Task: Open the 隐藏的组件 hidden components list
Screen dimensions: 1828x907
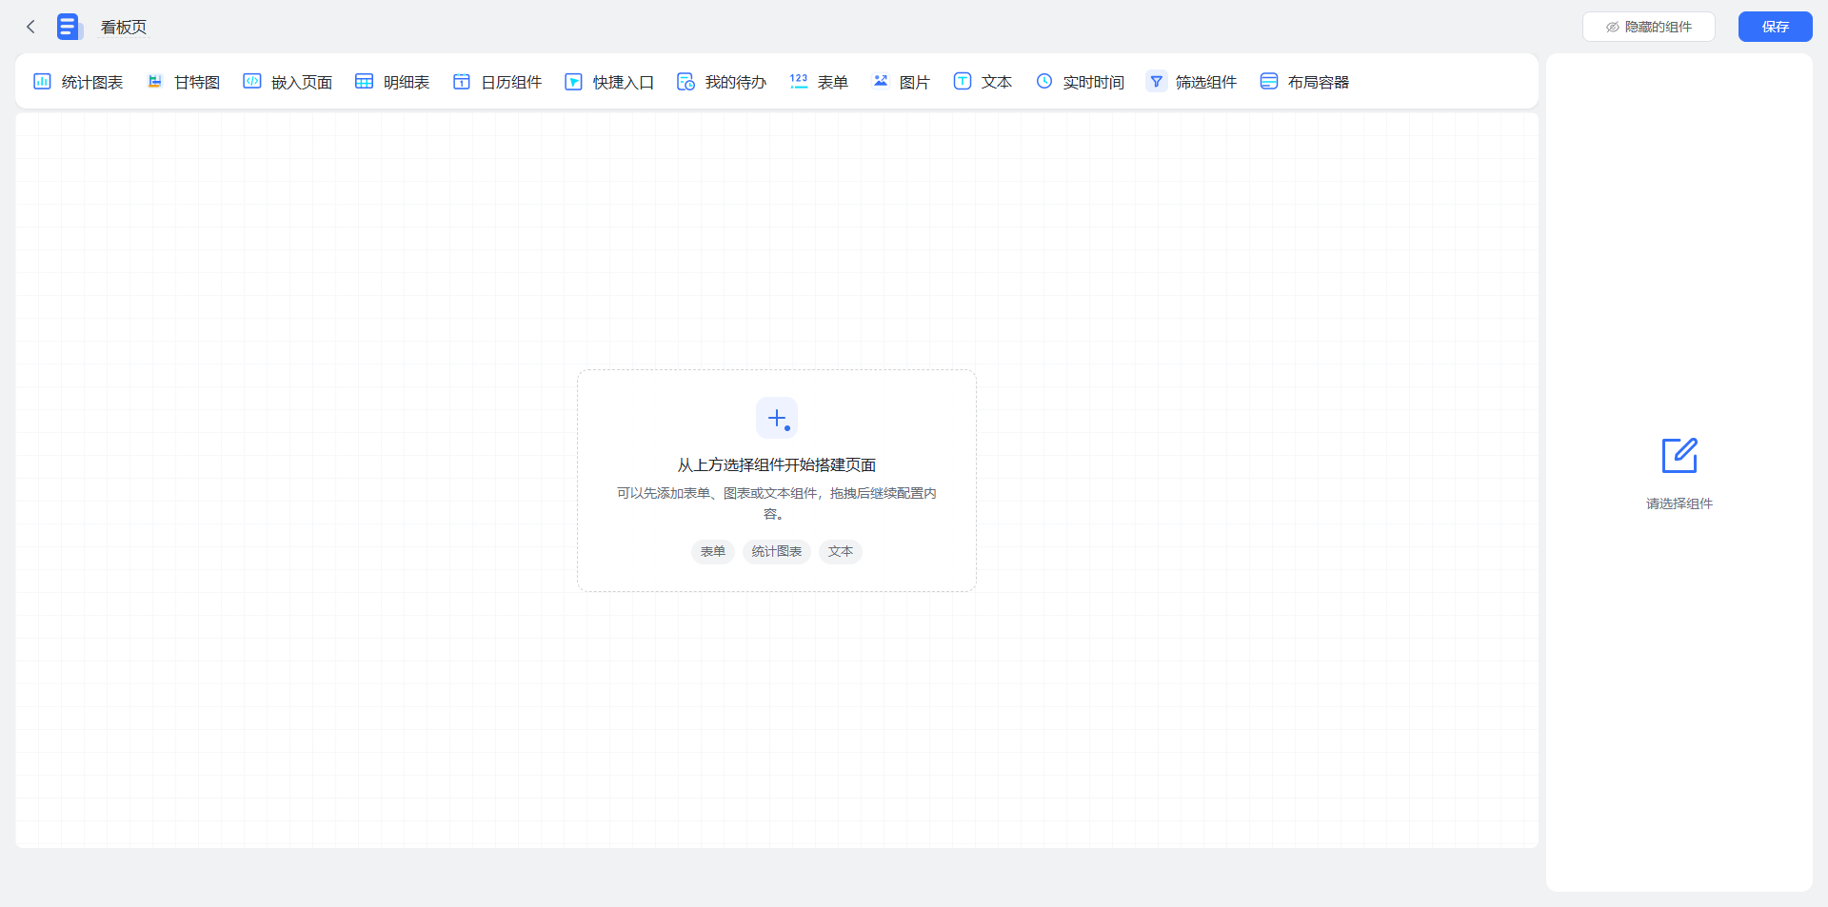Action: point(1649,27)
